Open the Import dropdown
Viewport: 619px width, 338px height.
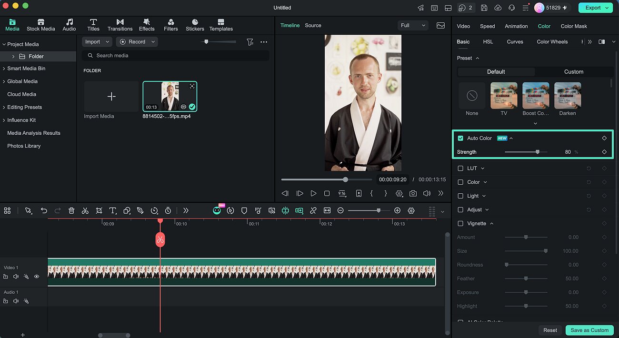[97, 42]
